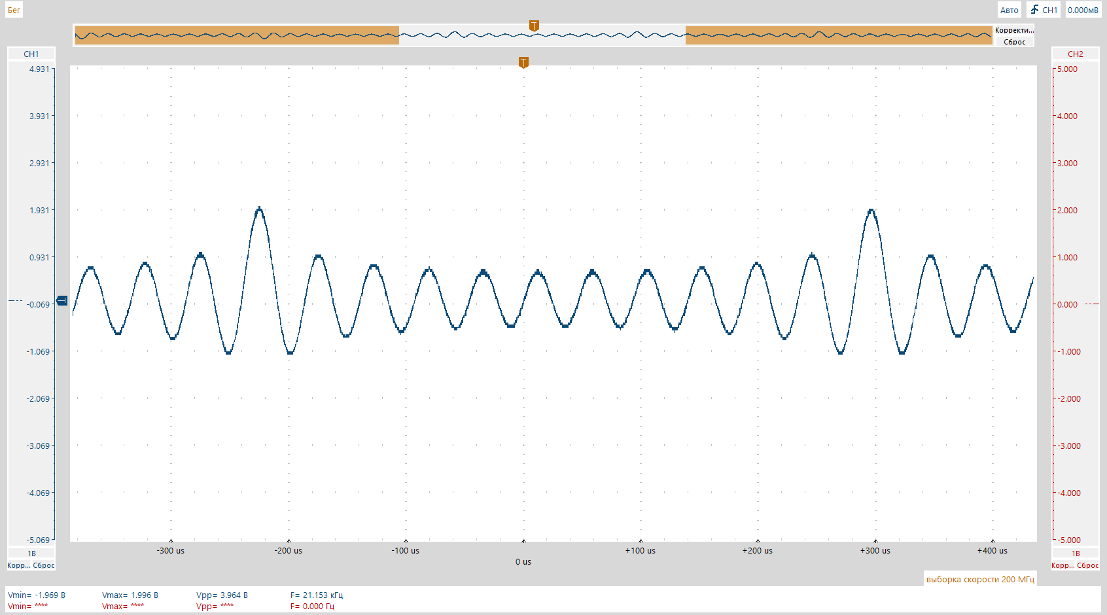Click the blue CH1 zero-level marker
Image resolution: width=1107 pixels, height=615 pixels.
(62, 300)
